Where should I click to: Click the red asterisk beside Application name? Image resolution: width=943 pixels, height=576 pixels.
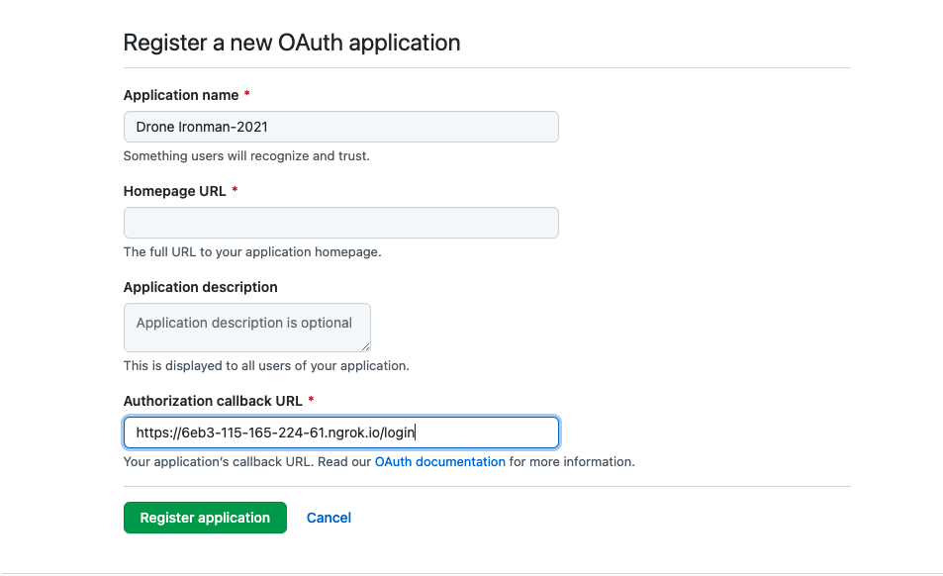[x=246, y=95]
